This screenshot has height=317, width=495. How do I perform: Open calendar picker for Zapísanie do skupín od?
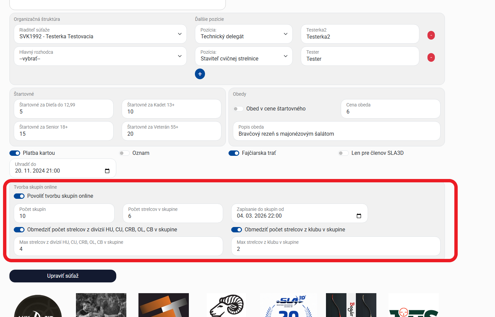[x=359, y=216]
